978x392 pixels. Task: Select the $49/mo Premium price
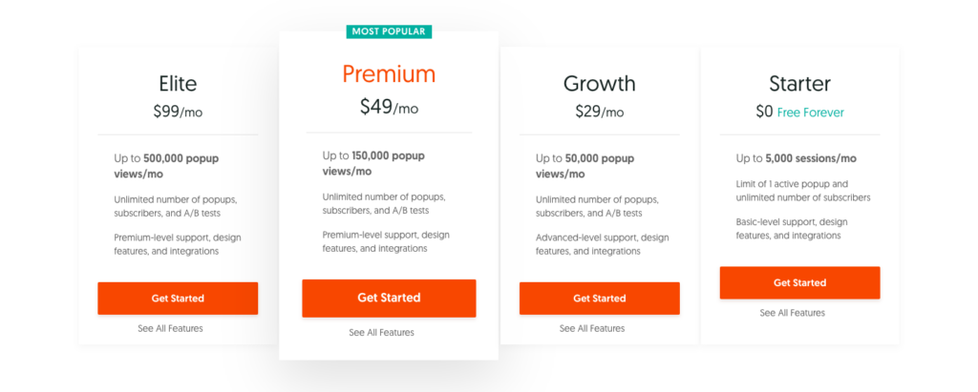pyautogui.click(x=390, y=107)
